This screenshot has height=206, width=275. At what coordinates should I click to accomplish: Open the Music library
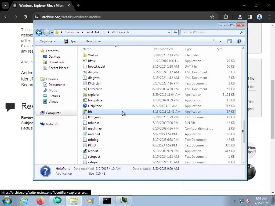[53, 90]
